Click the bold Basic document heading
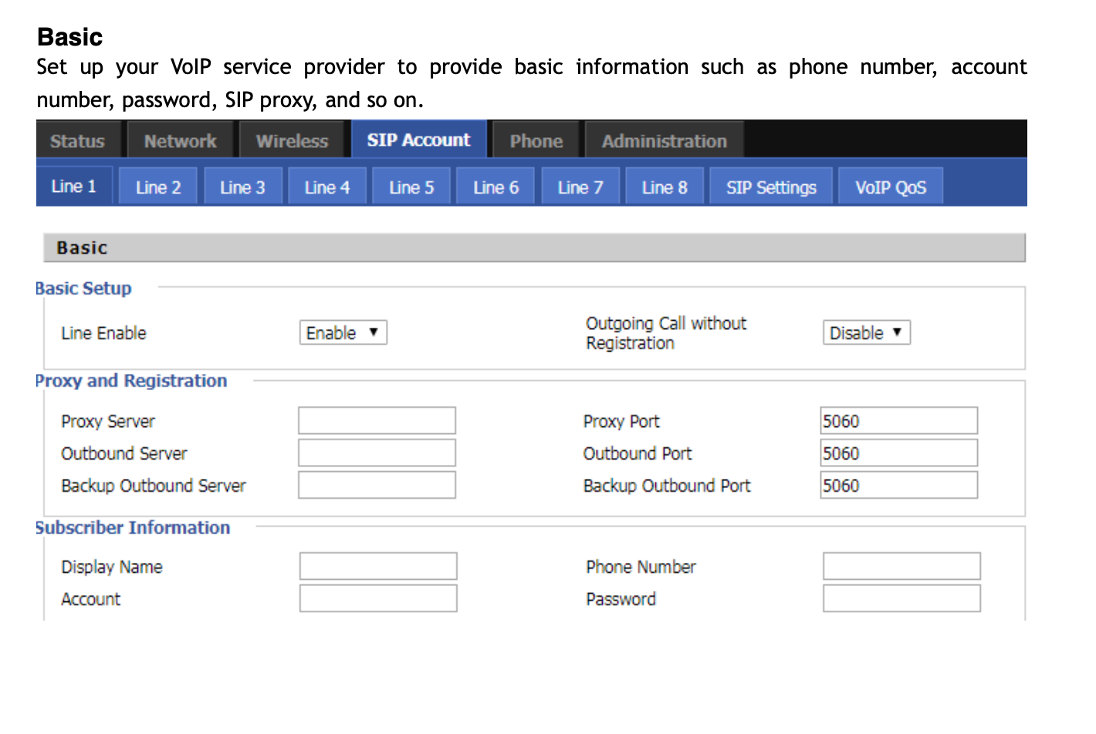The height and width of the screenshot is (734, 1096). point(69,37)
